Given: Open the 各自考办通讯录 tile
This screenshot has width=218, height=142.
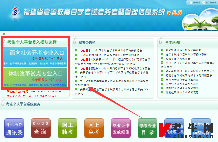Looking at the screenshot, I should point(14,128).
